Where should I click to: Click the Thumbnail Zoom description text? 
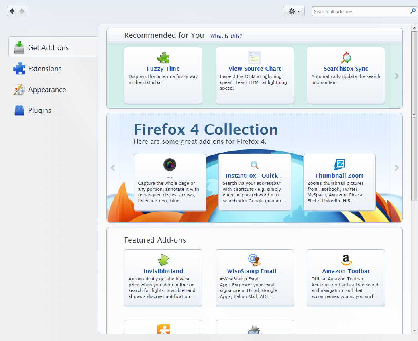(x=336, y=192)
